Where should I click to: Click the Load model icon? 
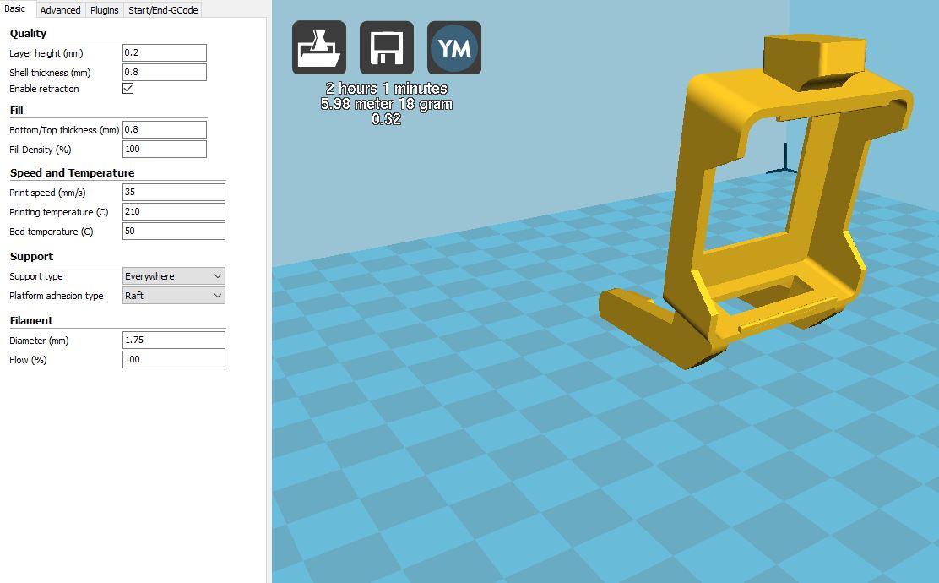click(319, 48)
